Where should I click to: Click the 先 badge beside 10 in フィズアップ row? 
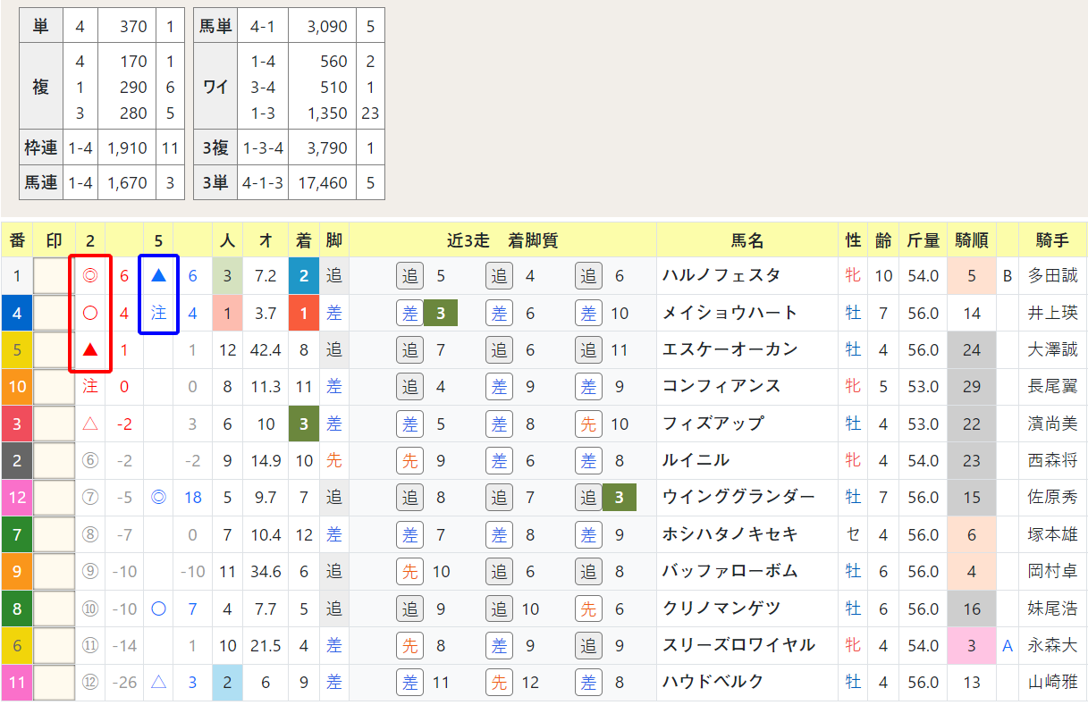tap(588, 424)
